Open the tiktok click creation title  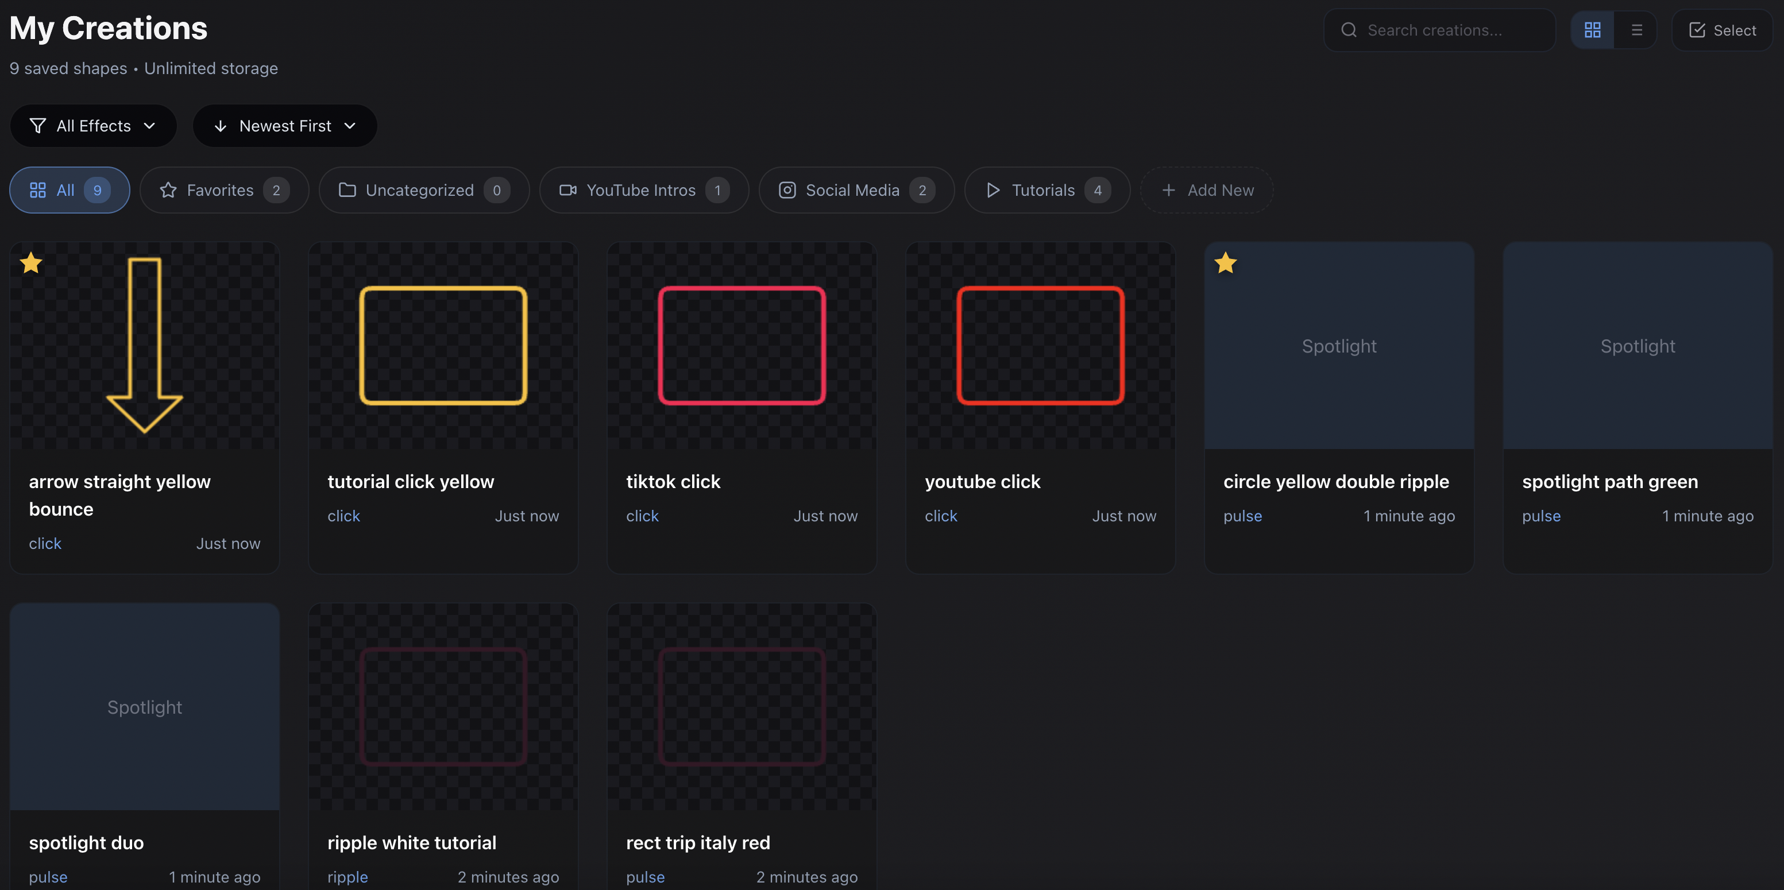coord(673,481)
